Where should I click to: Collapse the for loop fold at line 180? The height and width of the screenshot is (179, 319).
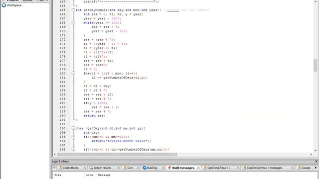click(x=73, y=73)
